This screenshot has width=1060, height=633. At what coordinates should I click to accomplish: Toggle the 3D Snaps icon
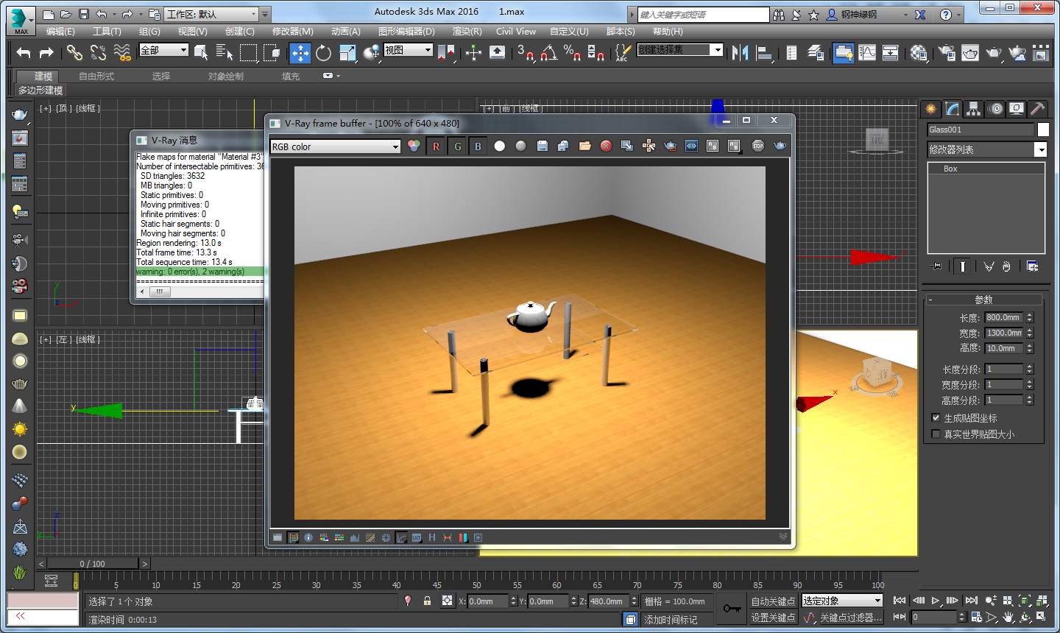click(525, 52)
